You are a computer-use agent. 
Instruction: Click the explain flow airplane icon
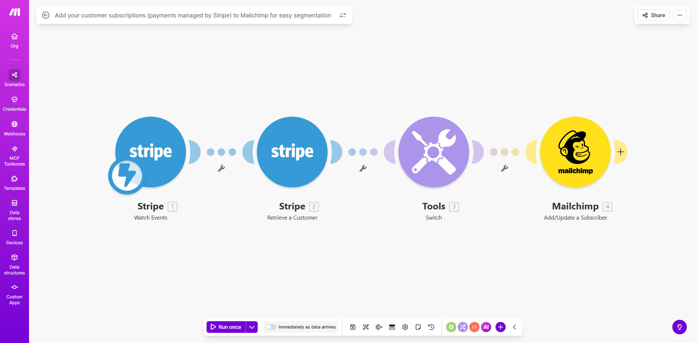pyautogui.click(x=379, y=327)
